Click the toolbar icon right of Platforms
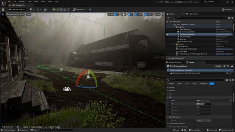The image size is (235, 132). point(90,10)
